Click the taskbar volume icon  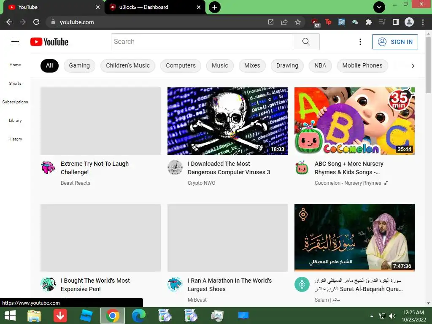pos(392,316)
